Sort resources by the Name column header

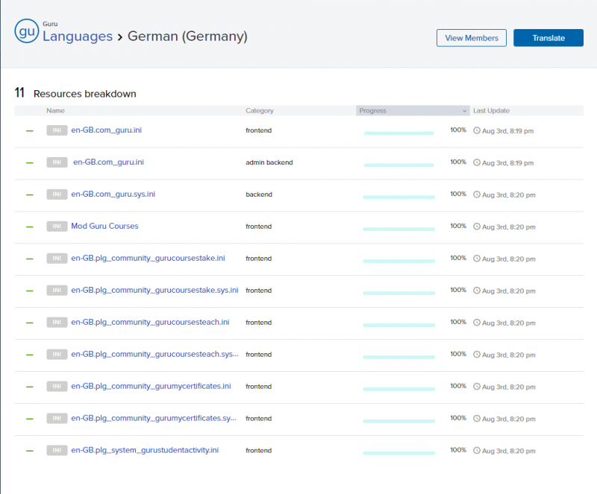pos(55,111)
